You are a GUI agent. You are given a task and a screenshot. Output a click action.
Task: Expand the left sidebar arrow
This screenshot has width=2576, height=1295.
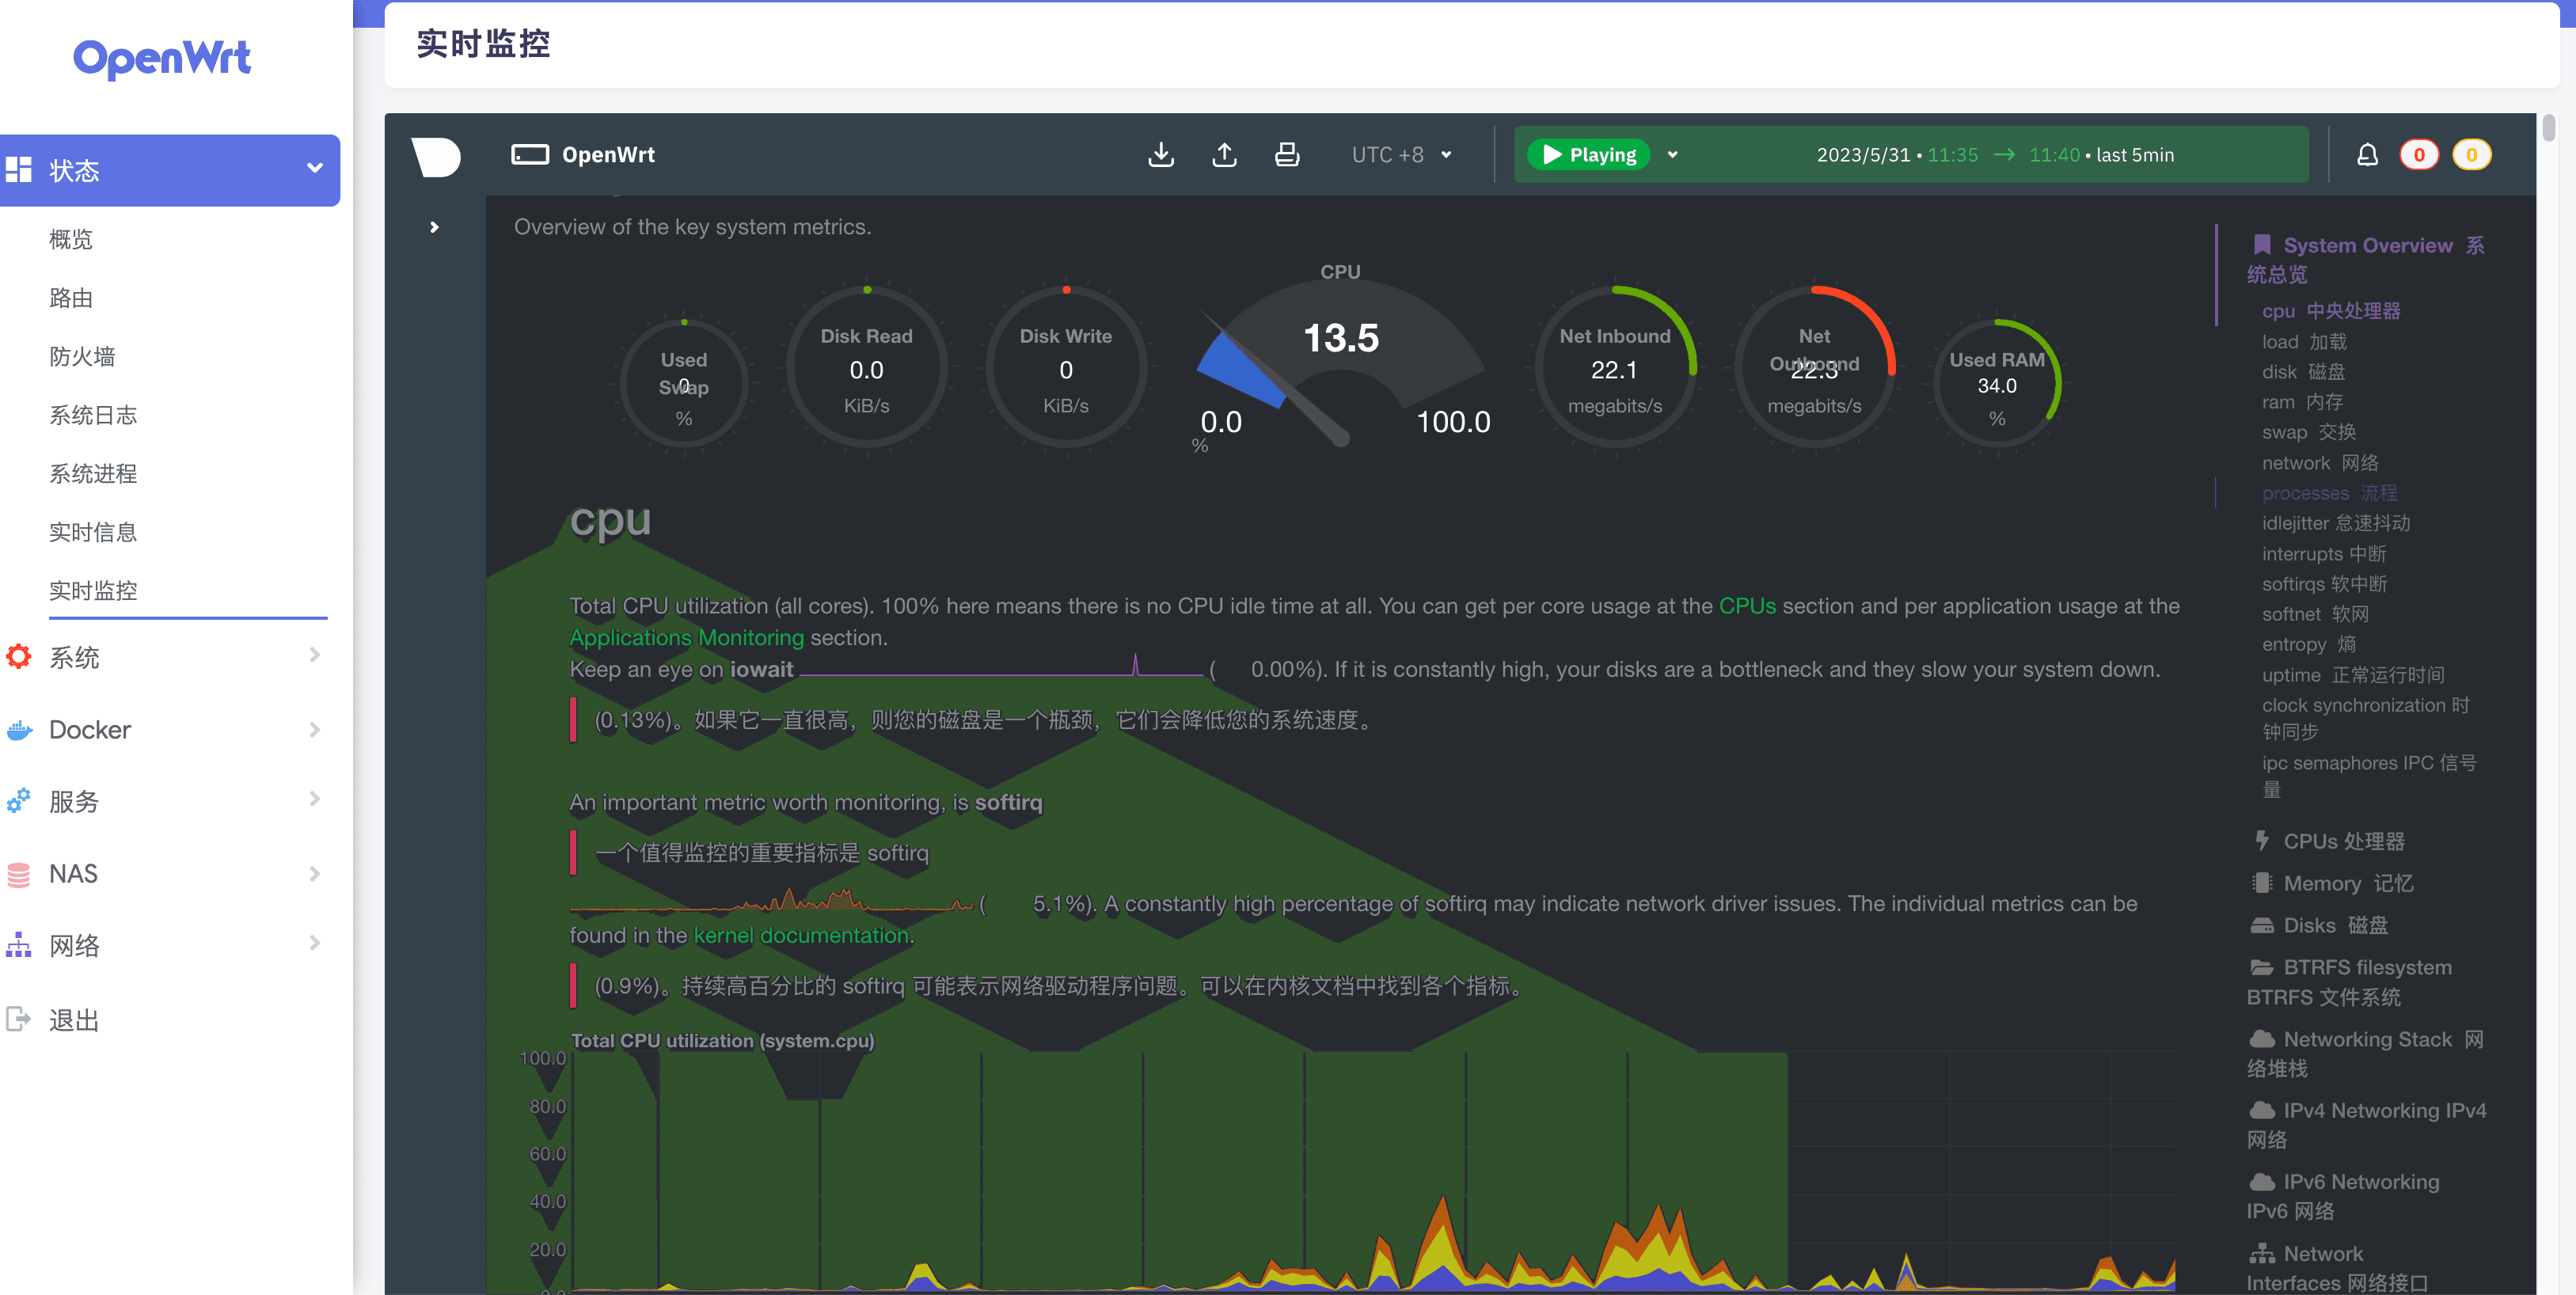pyautogui.click(x=434, y=227)
